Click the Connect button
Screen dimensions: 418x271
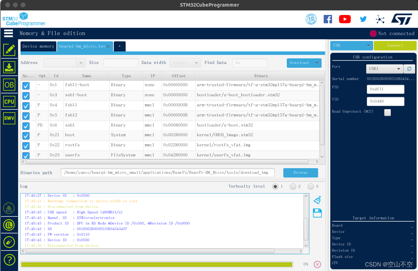tap(395, 46)
